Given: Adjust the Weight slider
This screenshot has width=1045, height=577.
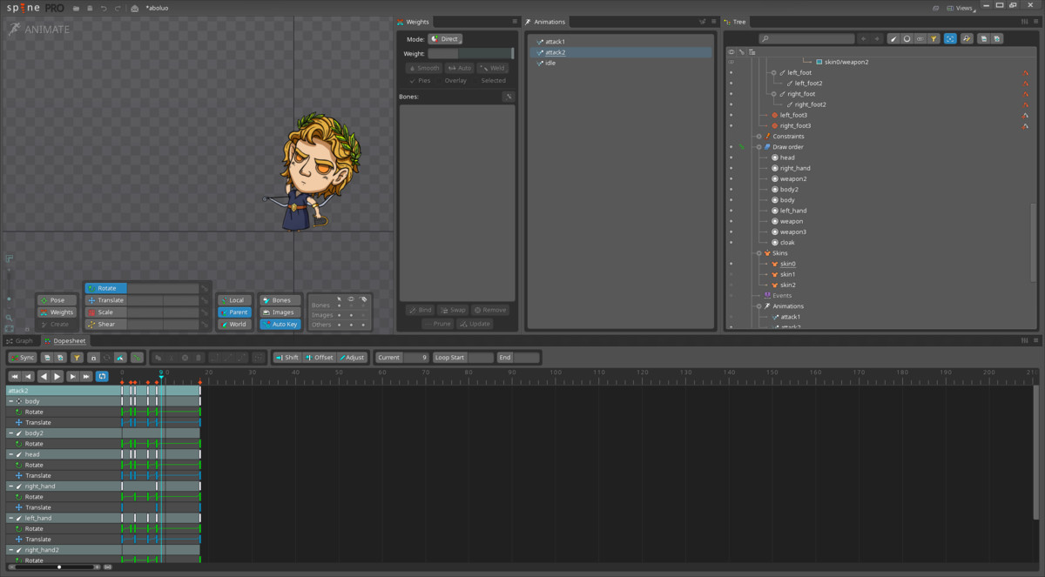Looking at the screenshot, I should [x=470, y=54].
